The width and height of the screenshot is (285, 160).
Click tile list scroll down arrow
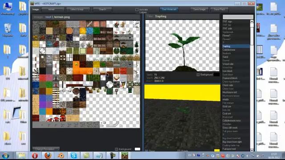click(252, 150)
